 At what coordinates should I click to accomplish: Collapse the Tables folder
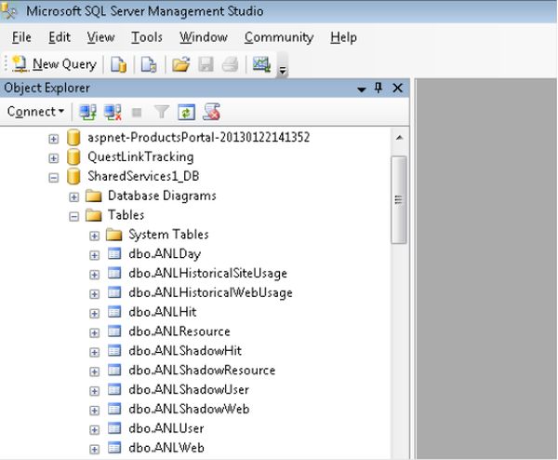[x=74, y=216]
